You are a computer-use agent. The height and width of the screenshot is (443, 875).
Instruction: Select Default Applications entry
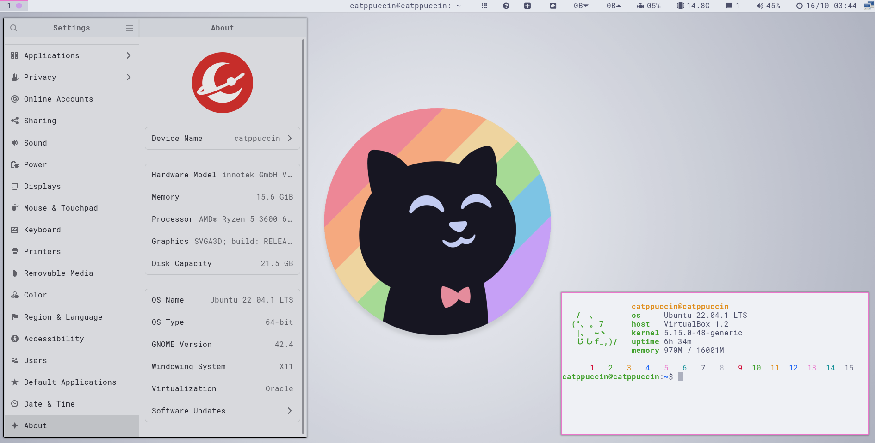pyautogui.click(x=71, y=382)
